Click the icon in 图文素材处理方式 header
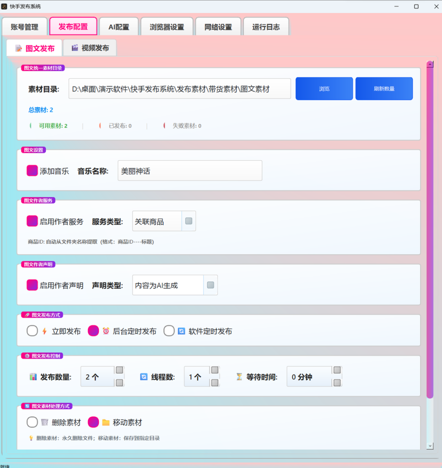 (x=27, y=406)
